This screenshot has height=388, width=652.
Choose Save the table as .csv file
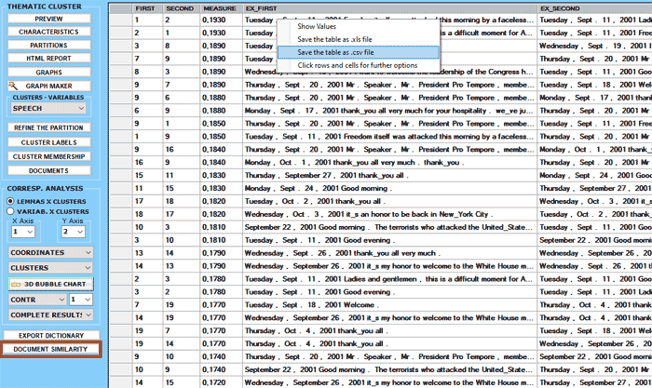point(358,52)
